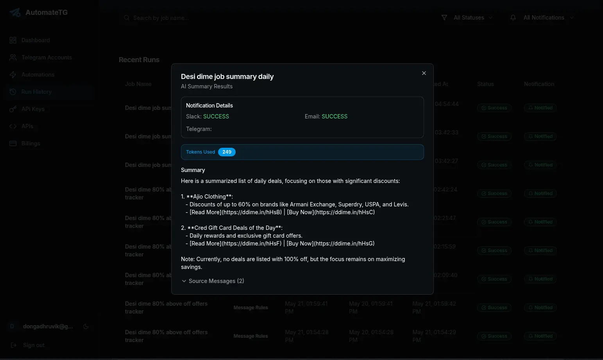Click Success badge for 04:54:44 run
603x360 pixels.
[x=494, y=108]
